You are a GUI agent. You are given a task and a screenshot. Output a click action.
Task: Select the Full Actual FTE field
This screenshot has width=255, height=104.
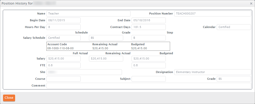[x=63, y=65]
